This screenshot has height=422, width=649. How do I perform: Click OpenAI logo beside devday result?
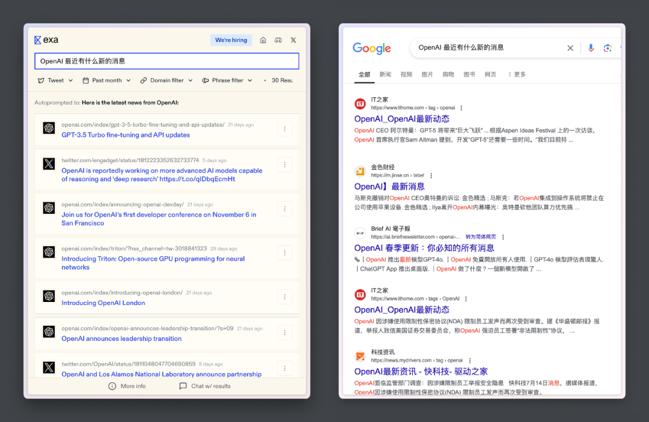click(49, 208)
